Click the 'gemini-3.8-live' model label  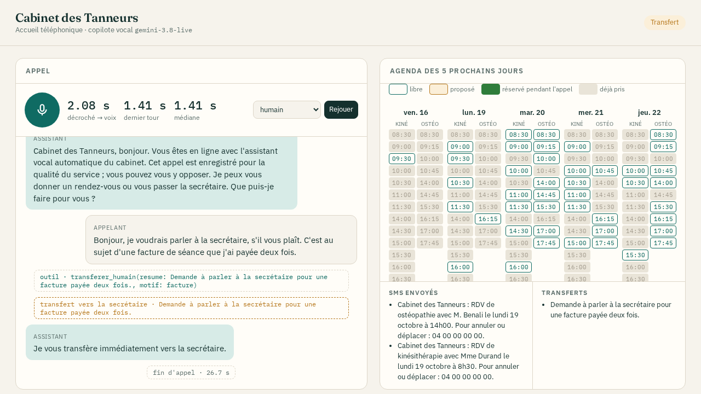click(x=163, y=30)
